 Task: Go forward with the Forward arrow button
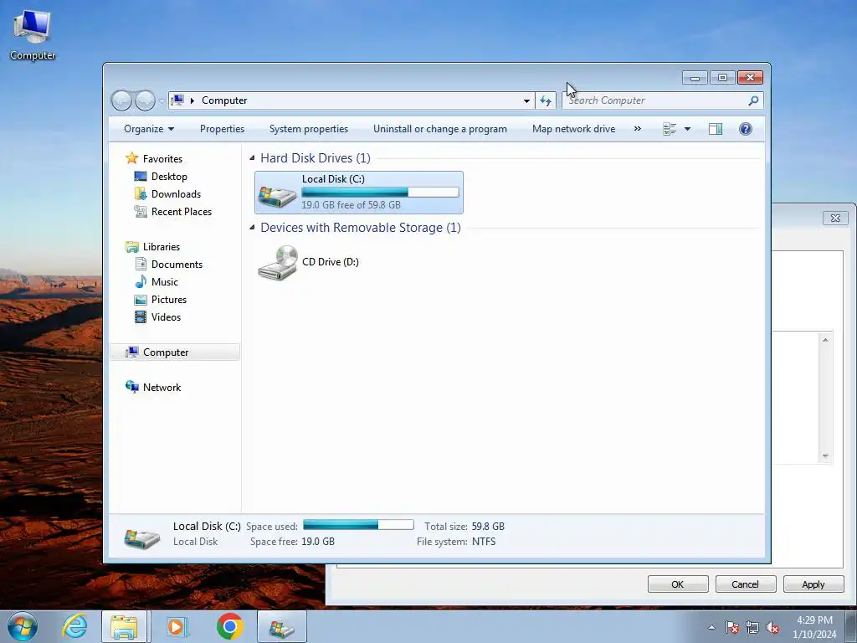point(145,100)
